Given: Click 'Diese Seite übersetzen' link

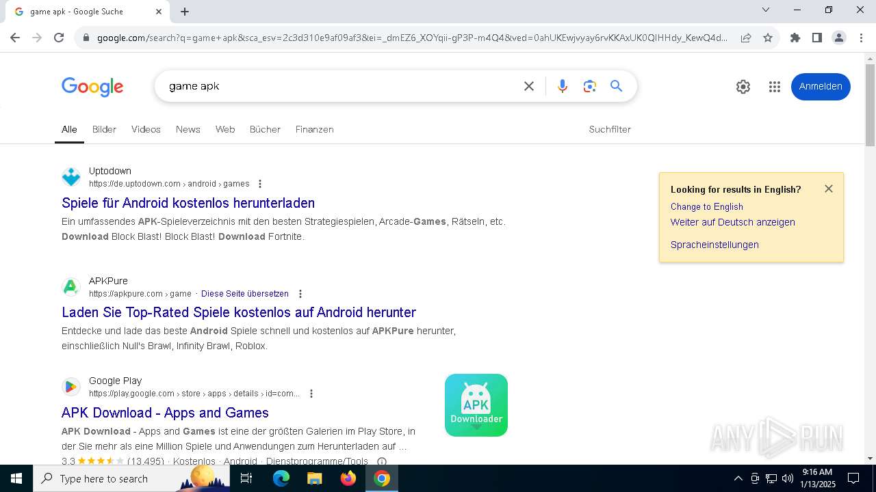Looking at the screenshot, I should (x=245, y=294).
